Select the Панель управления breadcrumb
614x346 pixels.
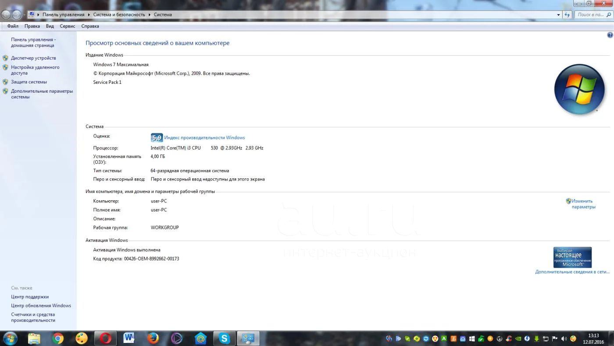tap(63, 14)
